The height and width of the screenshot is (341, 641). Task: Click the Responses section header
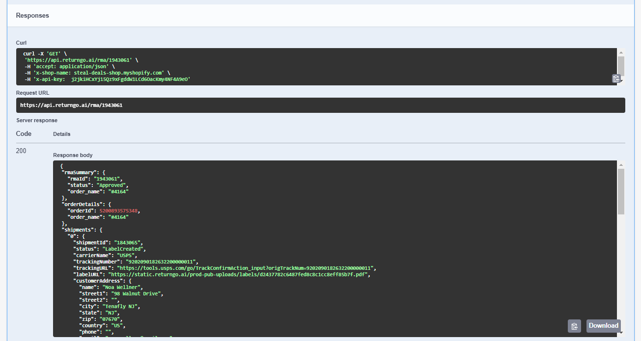point(32,15)
